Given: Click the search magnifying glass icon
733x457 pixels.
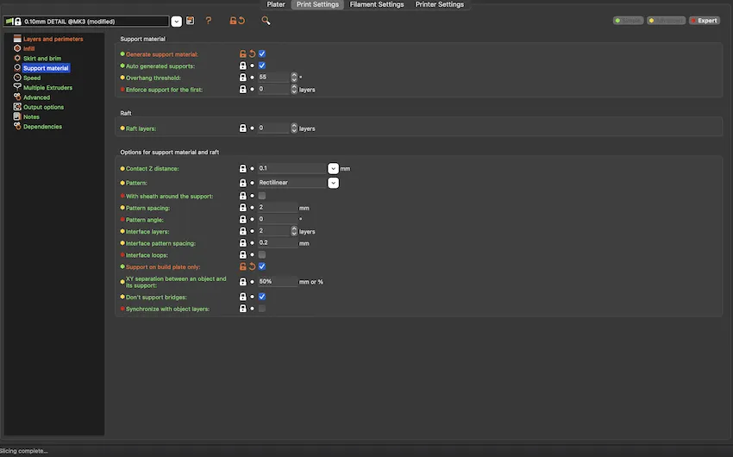Looking at the screenshot, I should coord(266,21).
